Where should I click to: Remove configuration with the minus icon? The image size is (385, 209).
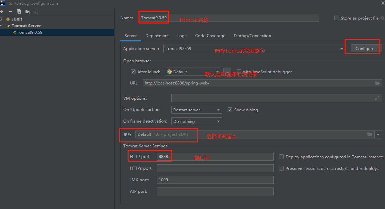(10, 12)
